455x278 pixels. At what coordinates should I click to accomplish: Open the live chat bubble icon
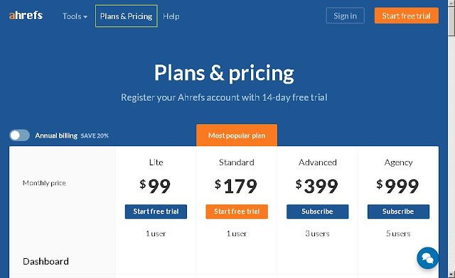click(427, 257)
